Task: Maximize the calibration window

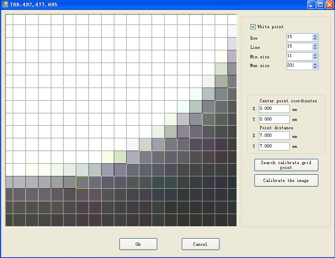Action: click(320, 5)
